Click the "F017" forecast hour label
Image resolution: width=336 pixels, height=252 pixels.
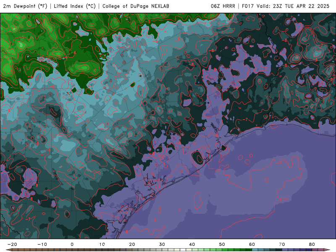pyautogui.click(x=248, y=6)
